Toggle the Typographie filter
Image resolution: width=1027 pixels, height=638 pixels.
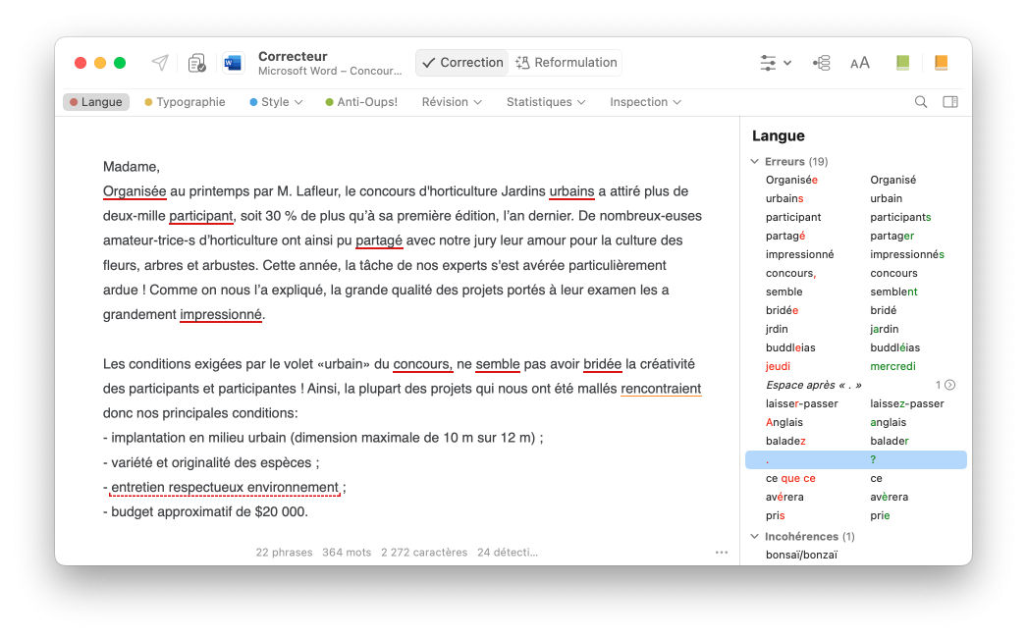click(x=185, y=102)
